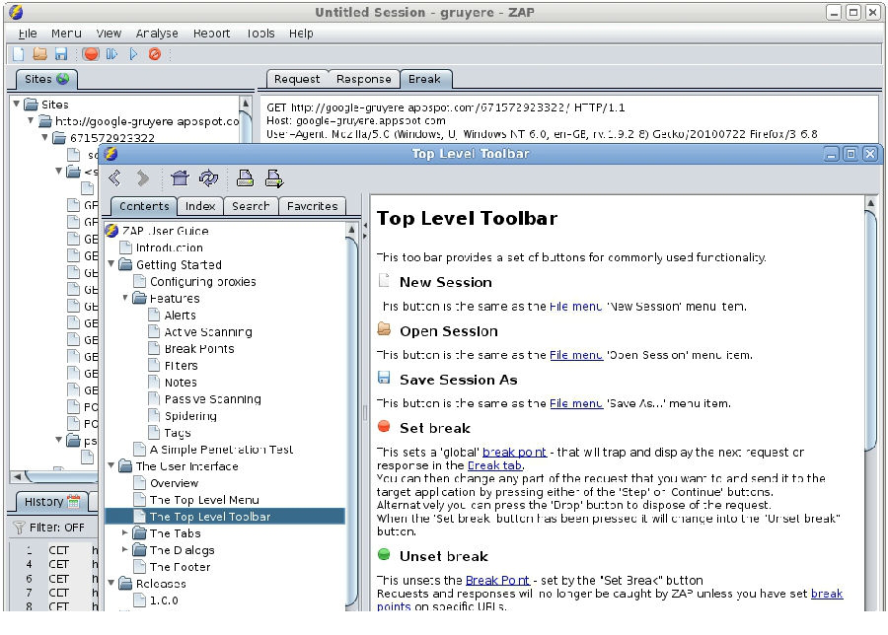Open the Report menu
This screenshot has height=635, width=888.
(212, 34)
